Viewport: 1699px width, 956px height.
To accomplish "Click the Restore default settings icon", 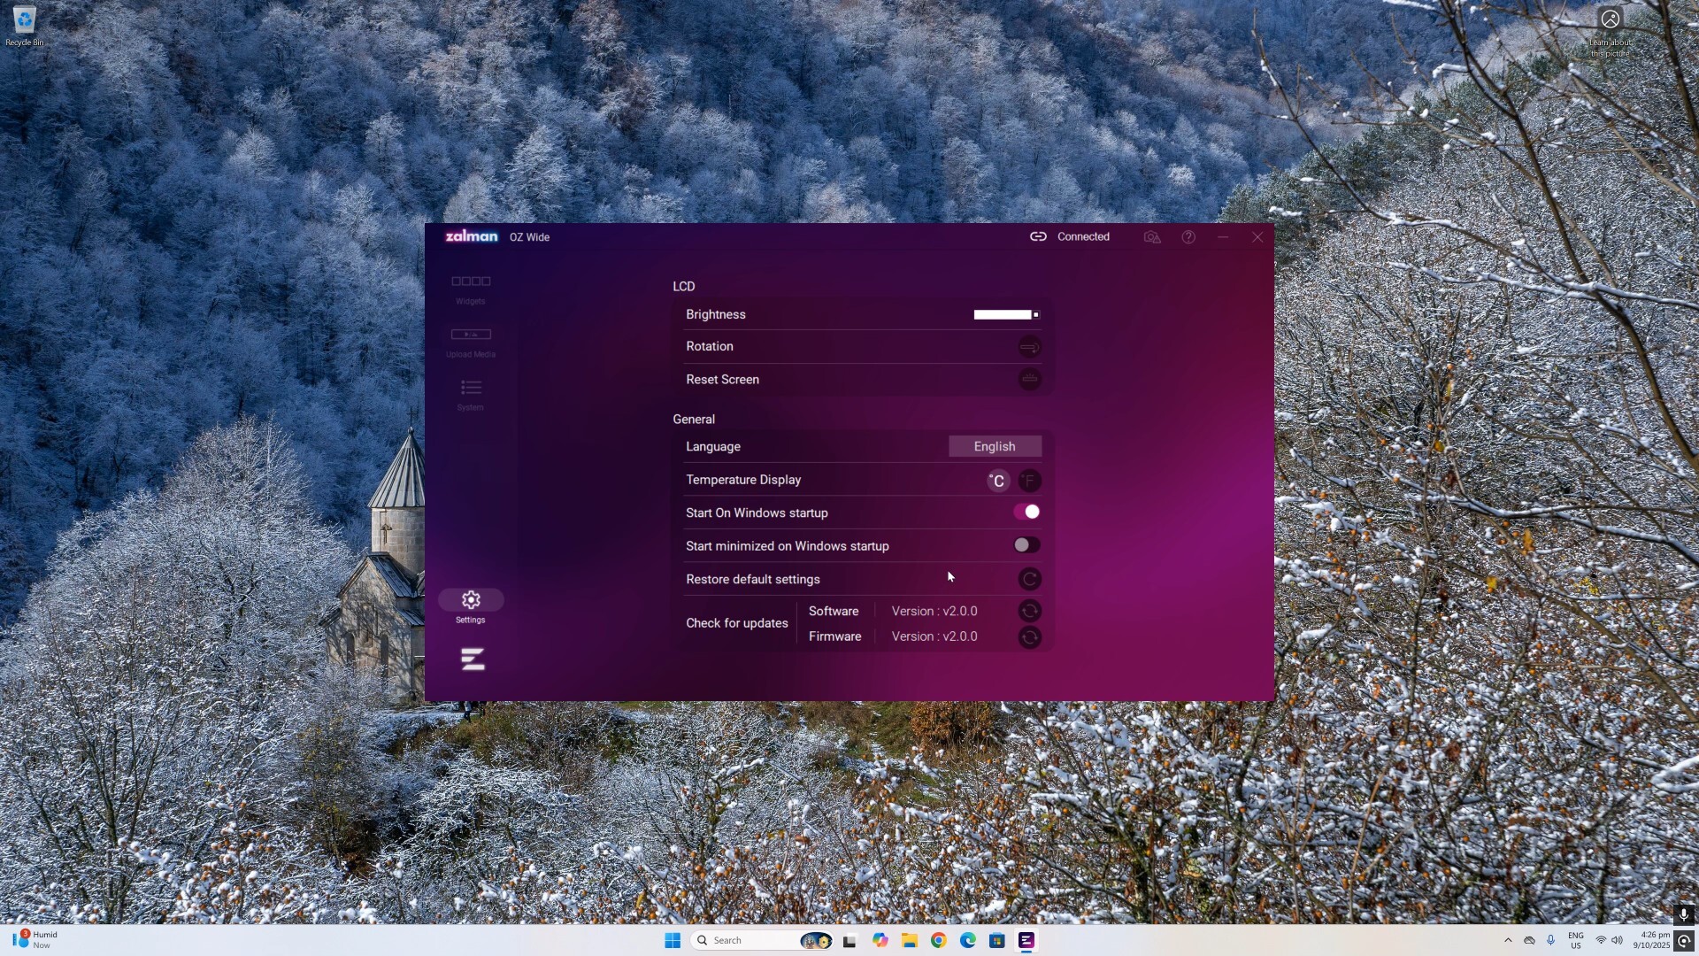I will (1029, 580).
